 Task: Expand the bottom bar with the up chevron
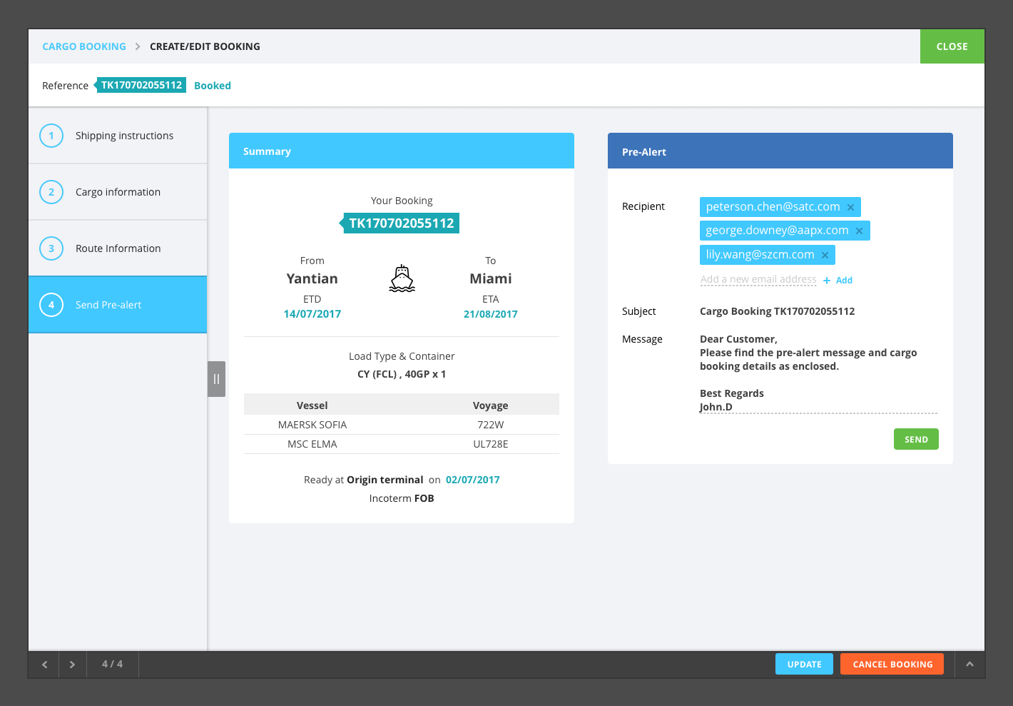969,664
